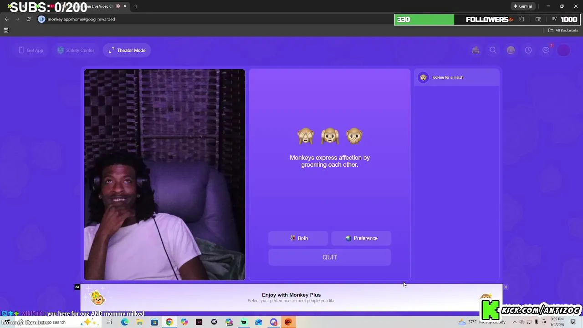Open Microsoft Edge from taskbar
This screenshot has width=583, height=328.
point(124,323)
